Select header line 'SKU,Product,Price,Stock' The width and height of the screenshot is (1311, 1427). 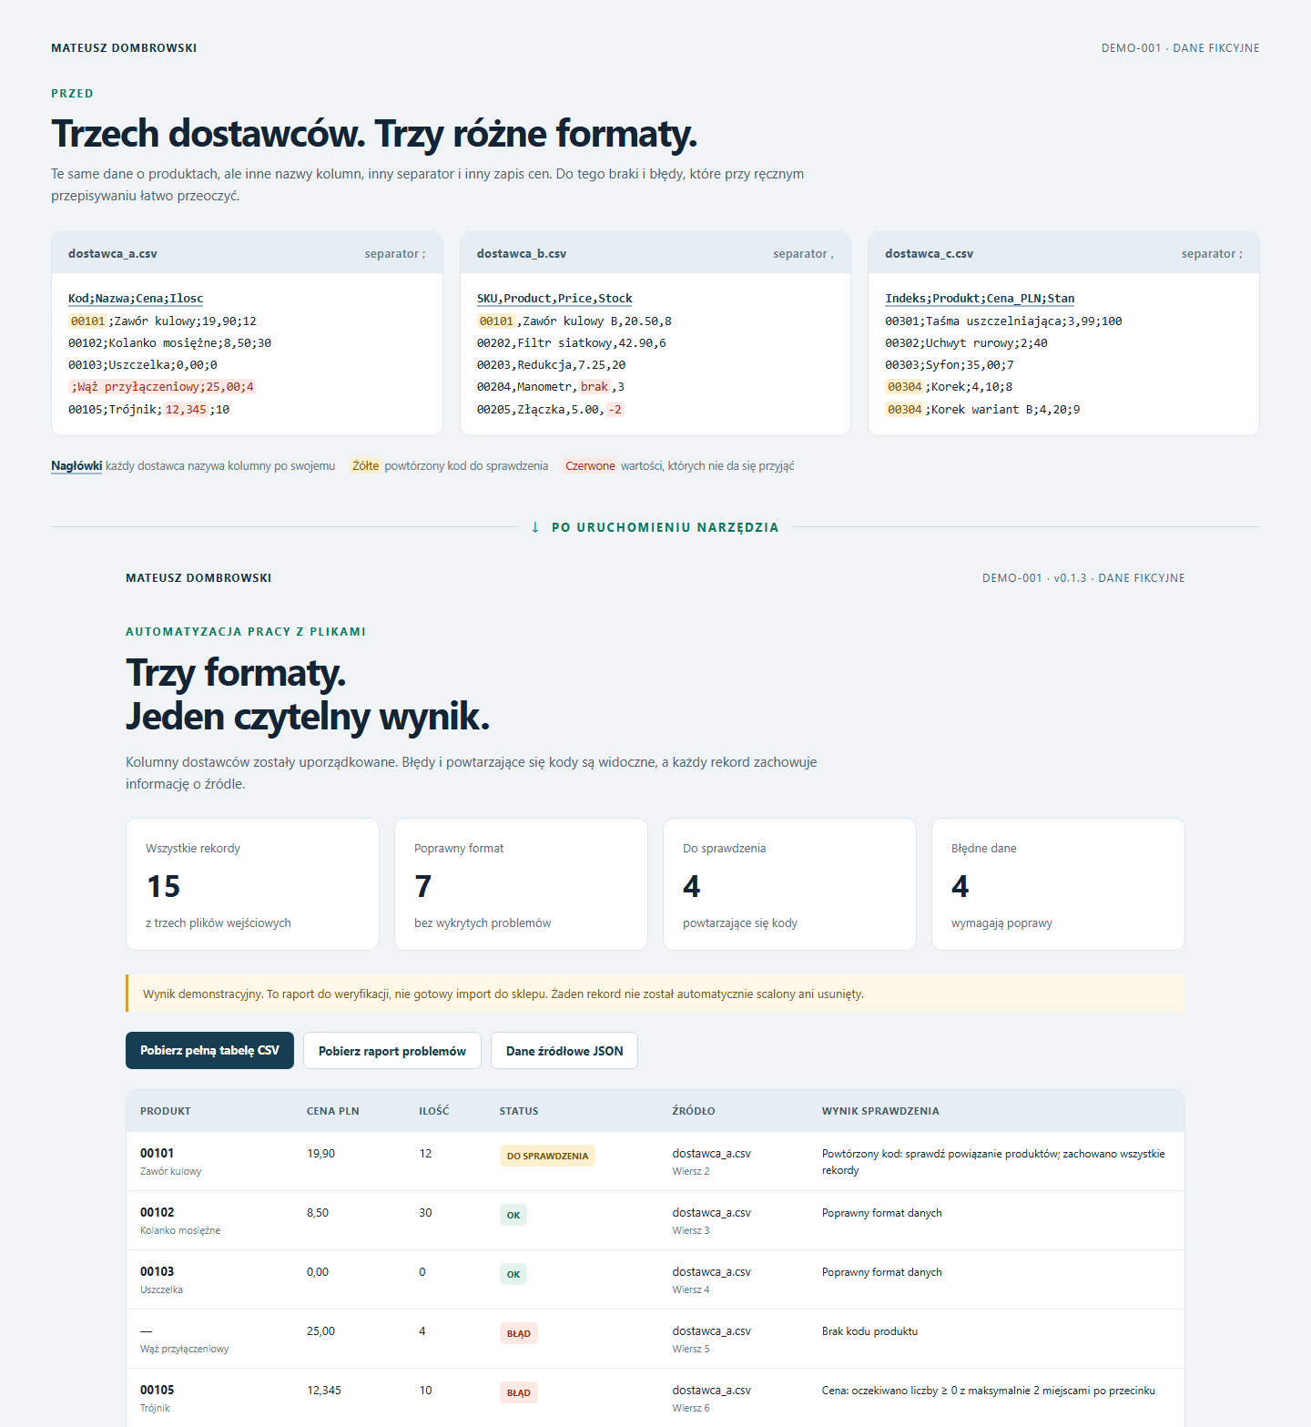pyautogui.click(x=554, y=299)
